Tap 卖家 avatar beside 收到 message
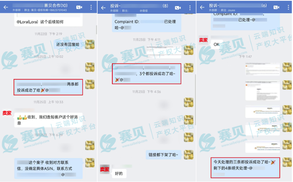 [x=7, y=113]
